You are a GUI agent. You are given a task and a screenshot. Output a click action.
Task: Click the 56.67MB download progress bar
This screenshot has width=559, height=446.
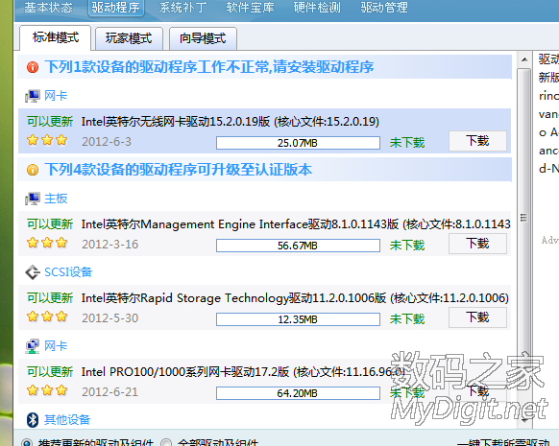click(x=298, y=246)
